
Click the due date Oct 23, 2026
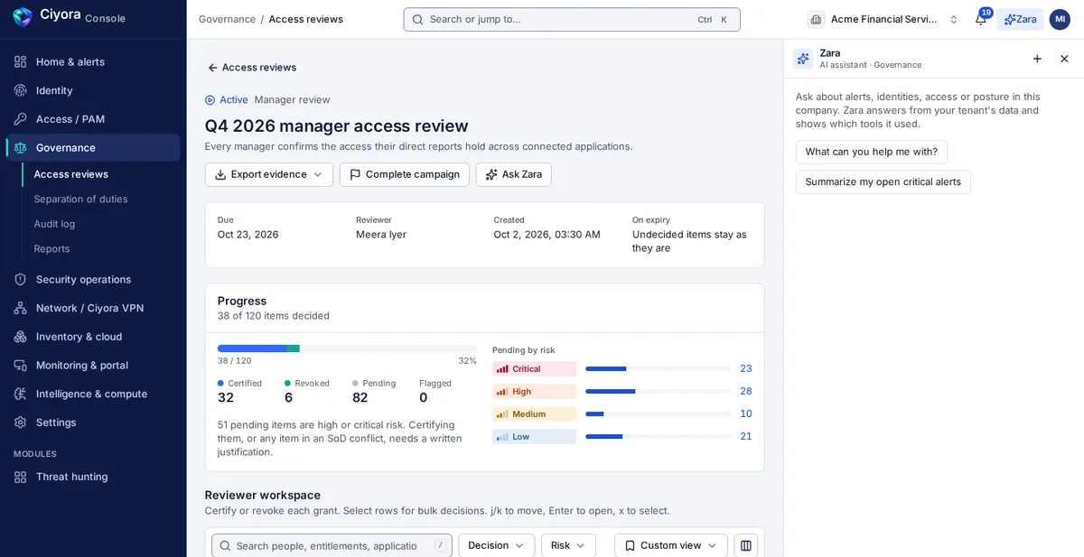(248, 235)
